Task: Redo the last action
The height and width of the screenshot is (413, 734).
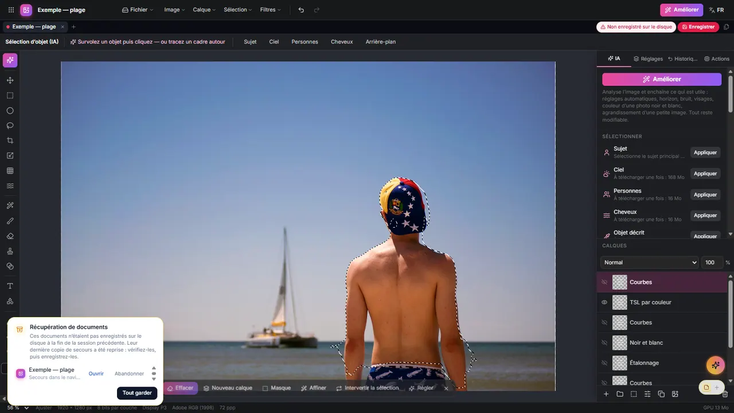Action: point(317,10)
